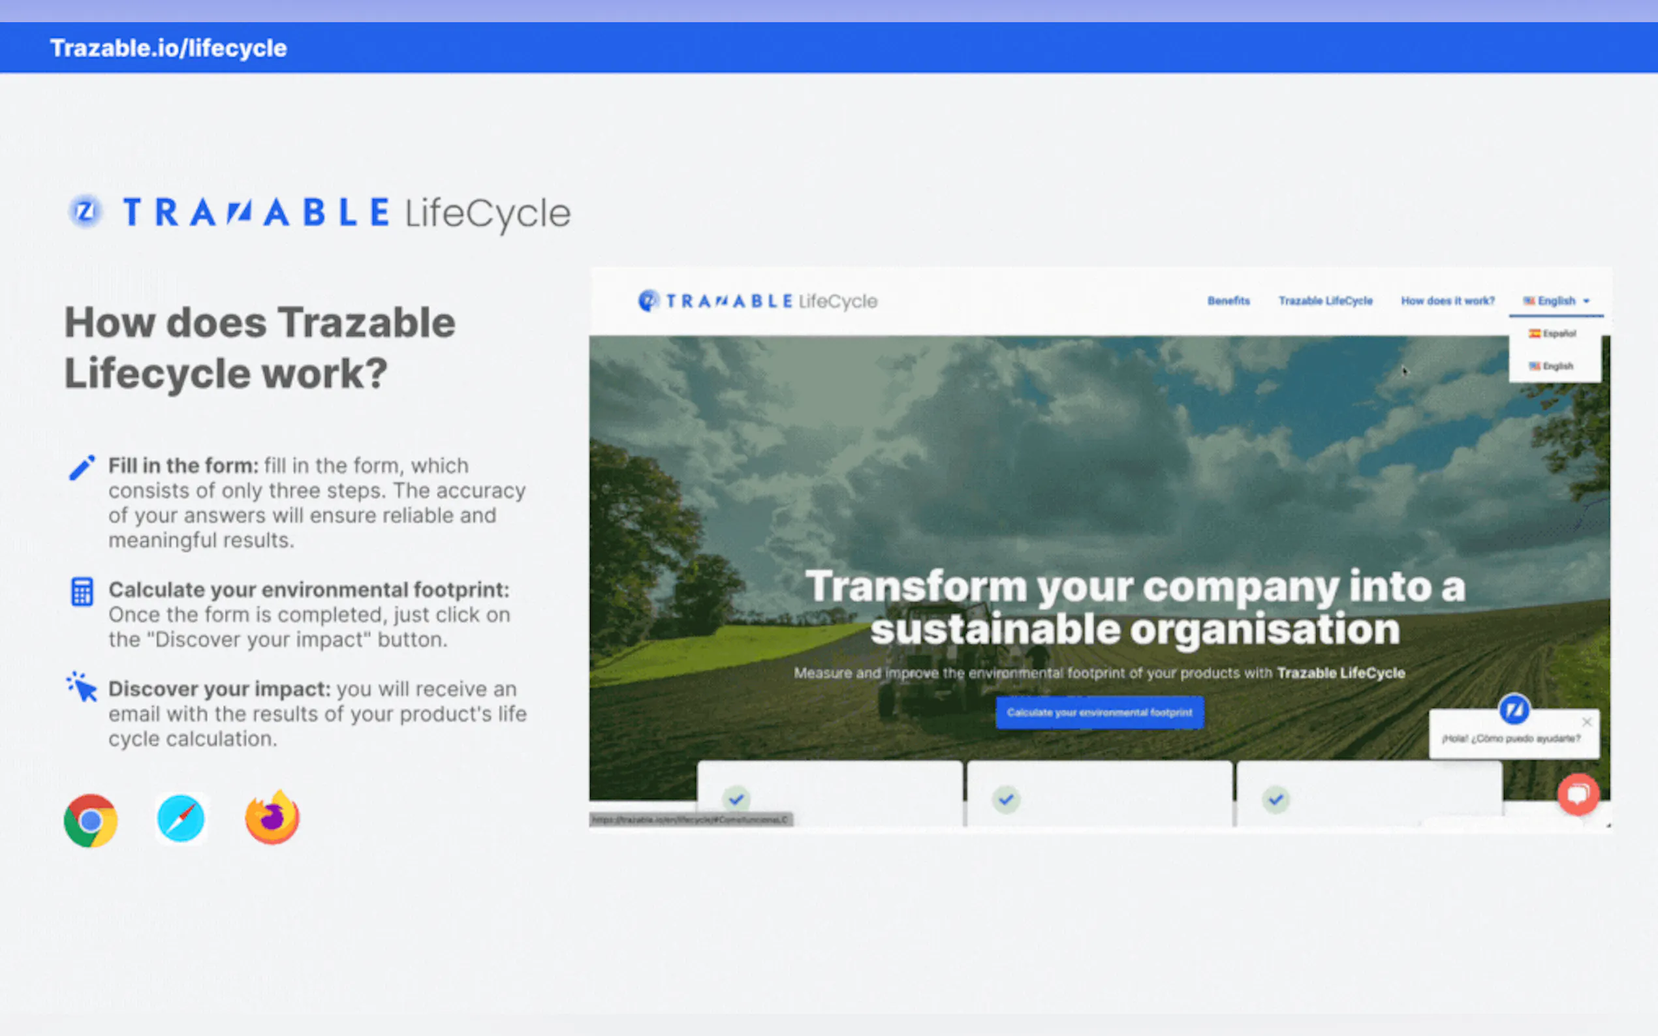Click the Google Chrome browser icon
Screen dimensions: 1658x1036
(x=91, y=820)
